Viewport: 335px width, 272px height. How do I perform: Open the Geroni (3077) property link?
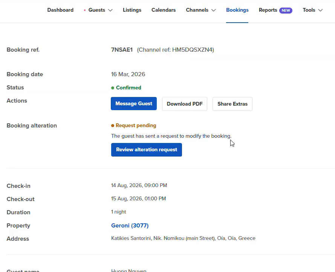[x=130, y=226]
